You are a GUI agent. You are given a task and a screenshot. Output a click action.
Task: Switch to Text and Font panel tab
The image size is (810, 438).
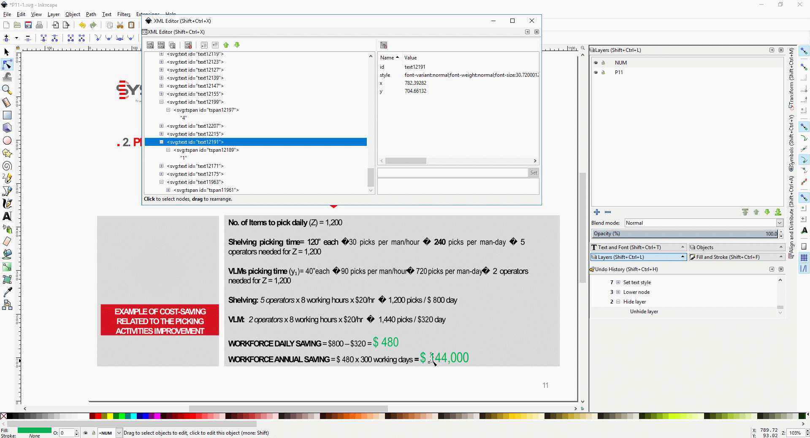pos(639,247)
